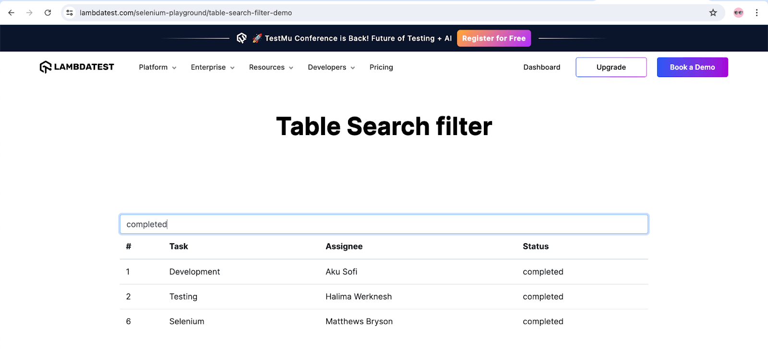Bookmark this page with the star icon
The height and width of the screenshot is (353, 768).
click(x=713, y=13)
